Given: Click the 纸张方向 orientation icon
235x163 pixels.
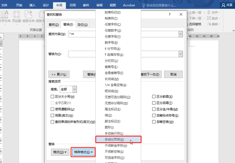Looking at the screenshot, I should 28,14.
